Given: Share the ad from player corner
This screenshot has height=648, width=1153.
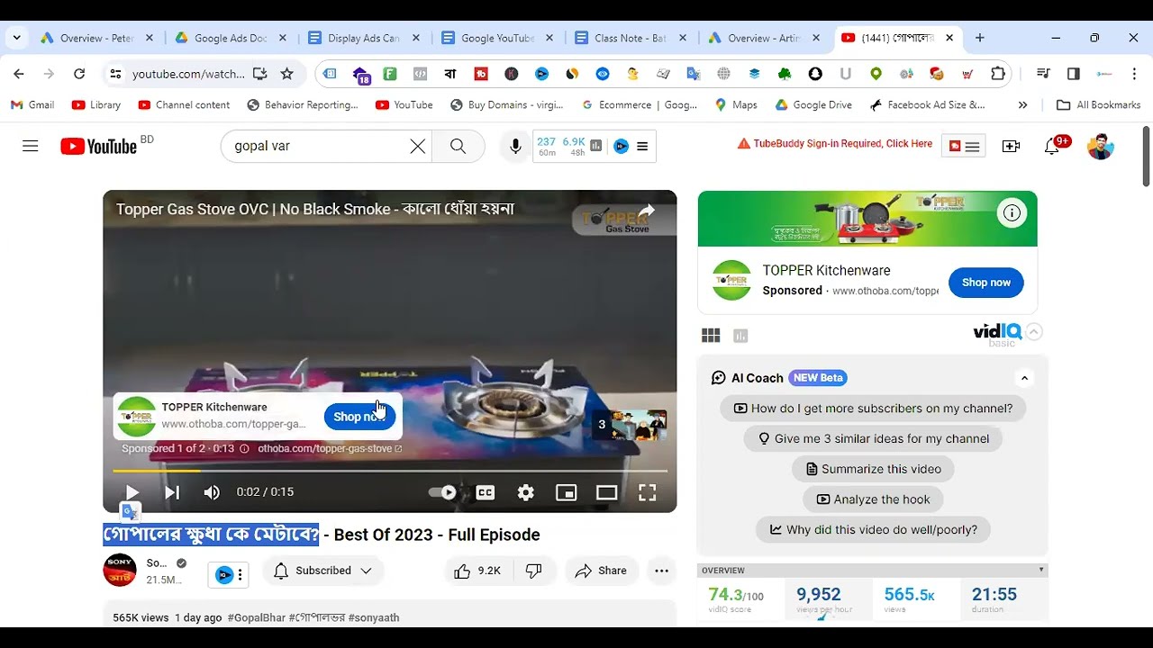Looking at the screenshot, I should point(647,211).
